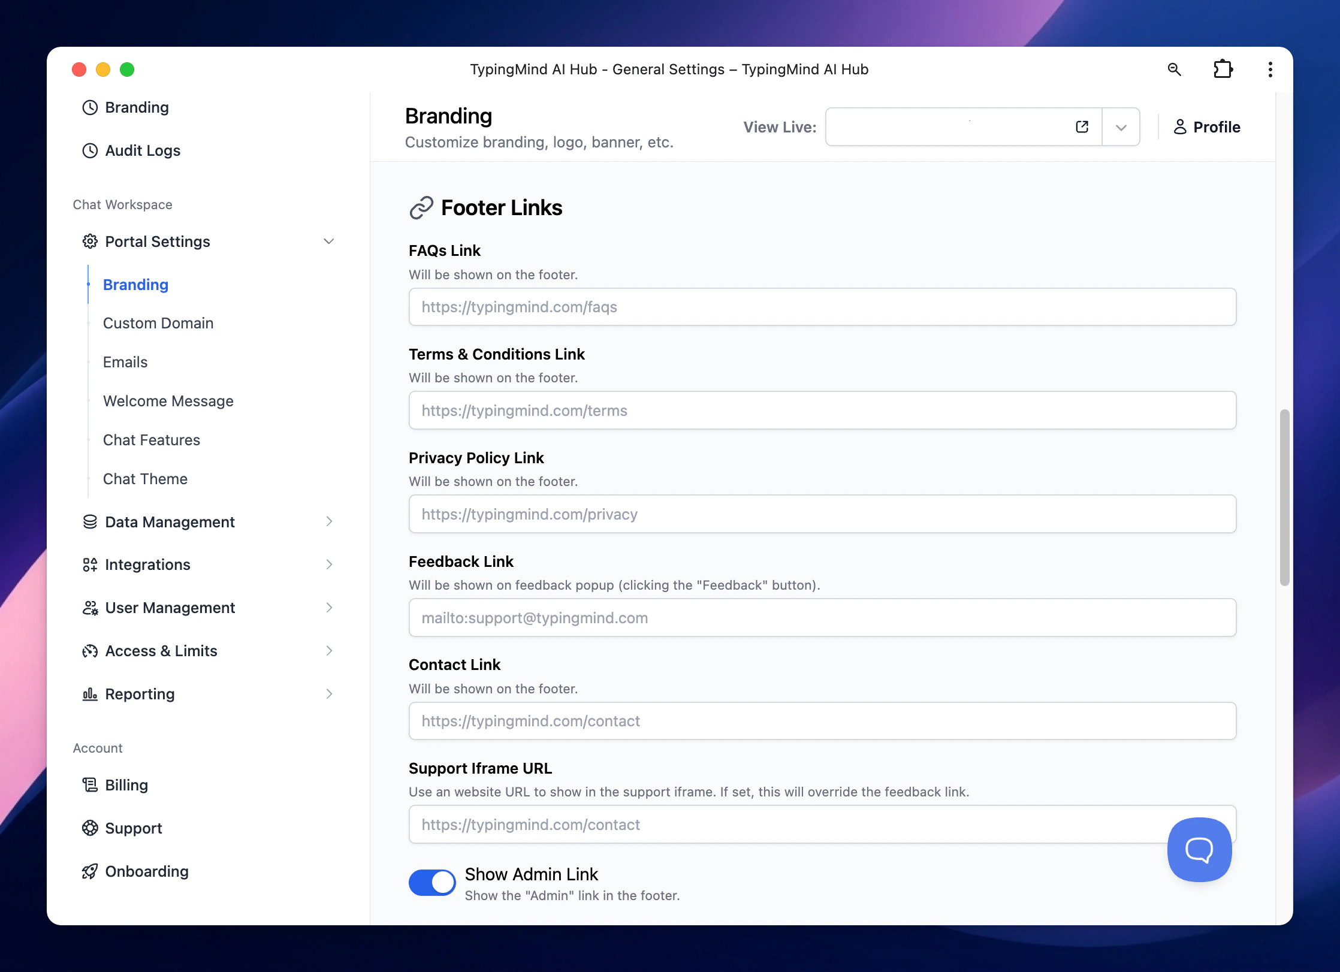The image size is (1340, 972).
Task: Expand the Data Management chevron
Action: [x=329, y=521]
